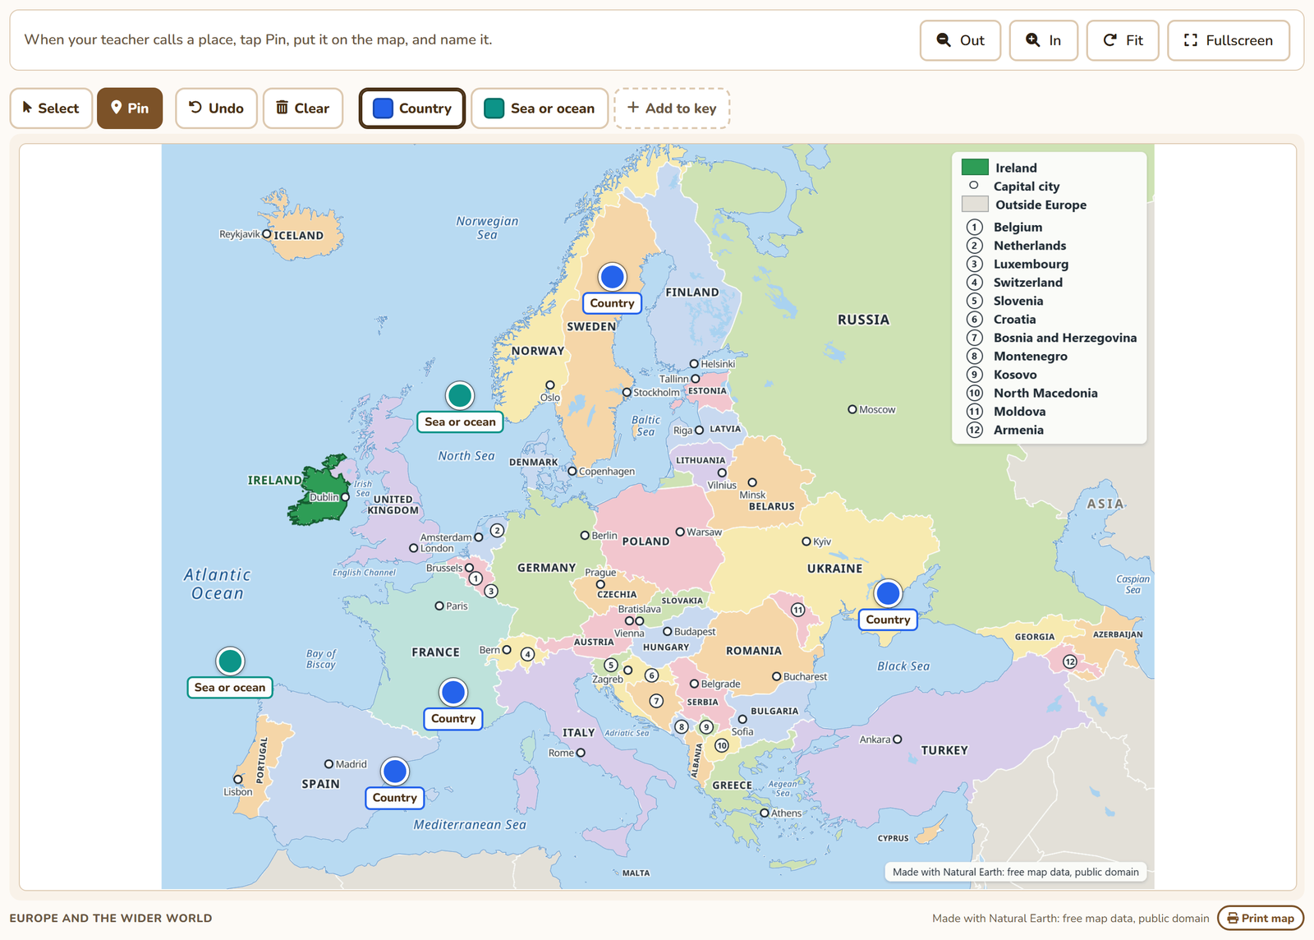Click the 'RUSSIA' label on the map
This screenshot has width=1314, height=940.
(x=863, y=320)
